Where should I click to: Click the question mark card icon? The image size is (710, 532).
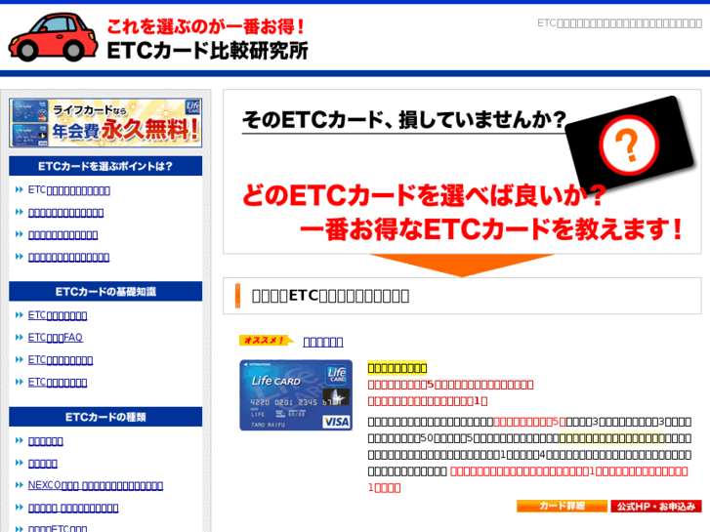629,144
